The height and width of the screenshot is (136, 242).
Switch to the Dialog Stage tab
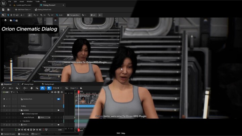[x=28, y=84]
